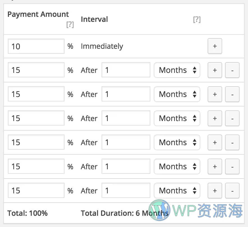The image size is (248, 227).
Task: Click the Total: 100% summary text
Action: [x=27, y=213]
